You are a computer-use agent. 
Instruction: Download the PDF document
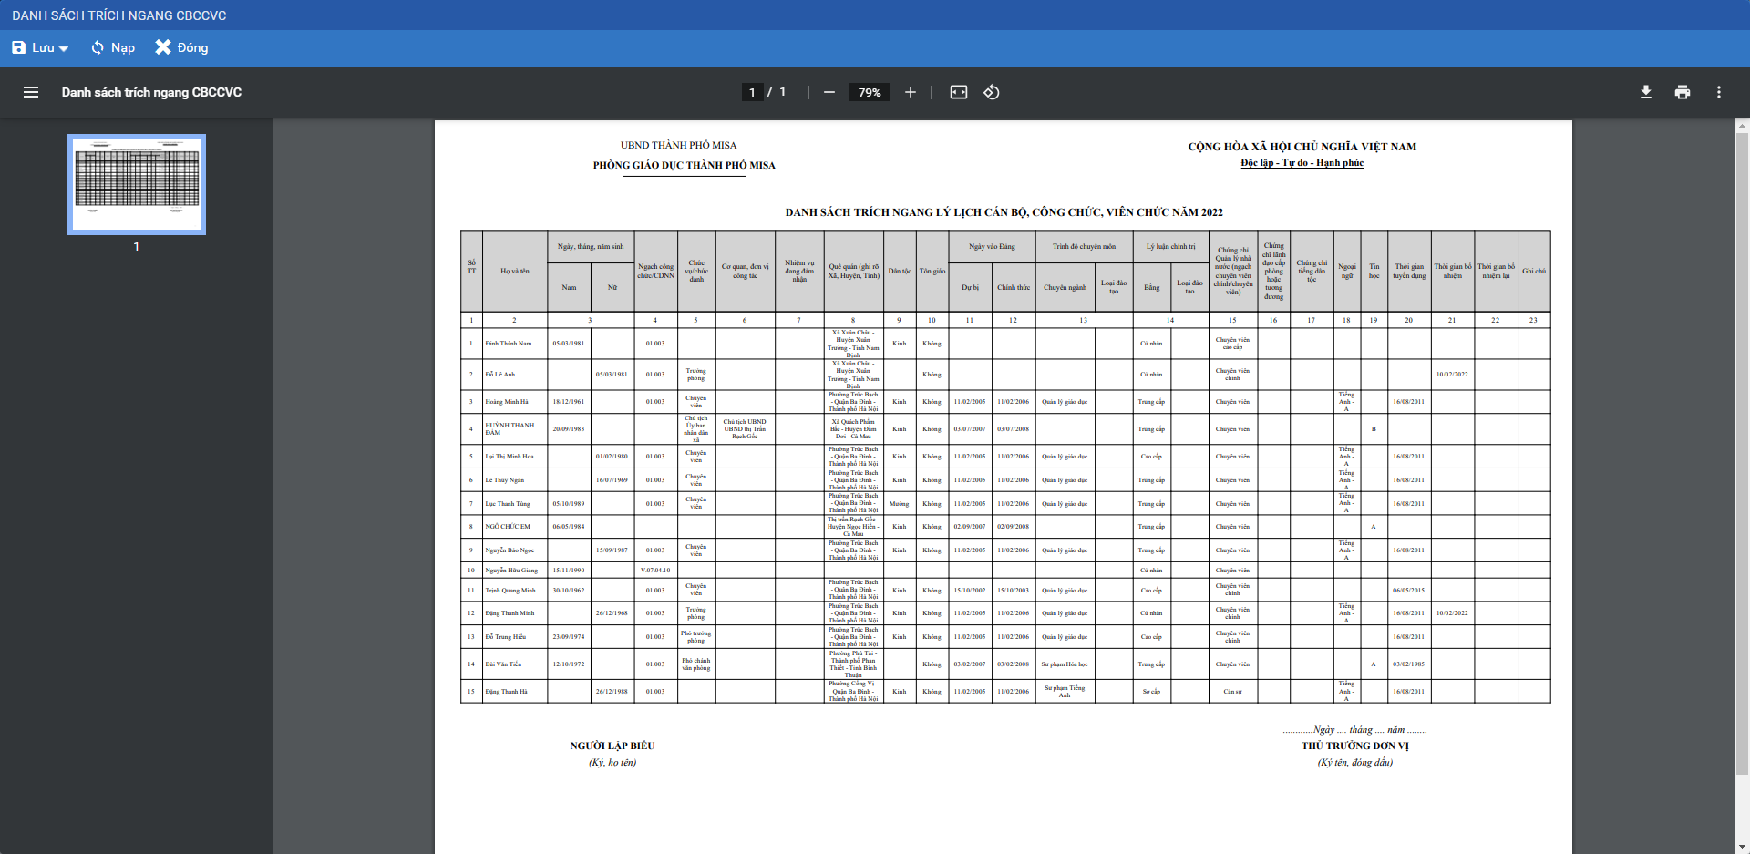coord(1645,92)
